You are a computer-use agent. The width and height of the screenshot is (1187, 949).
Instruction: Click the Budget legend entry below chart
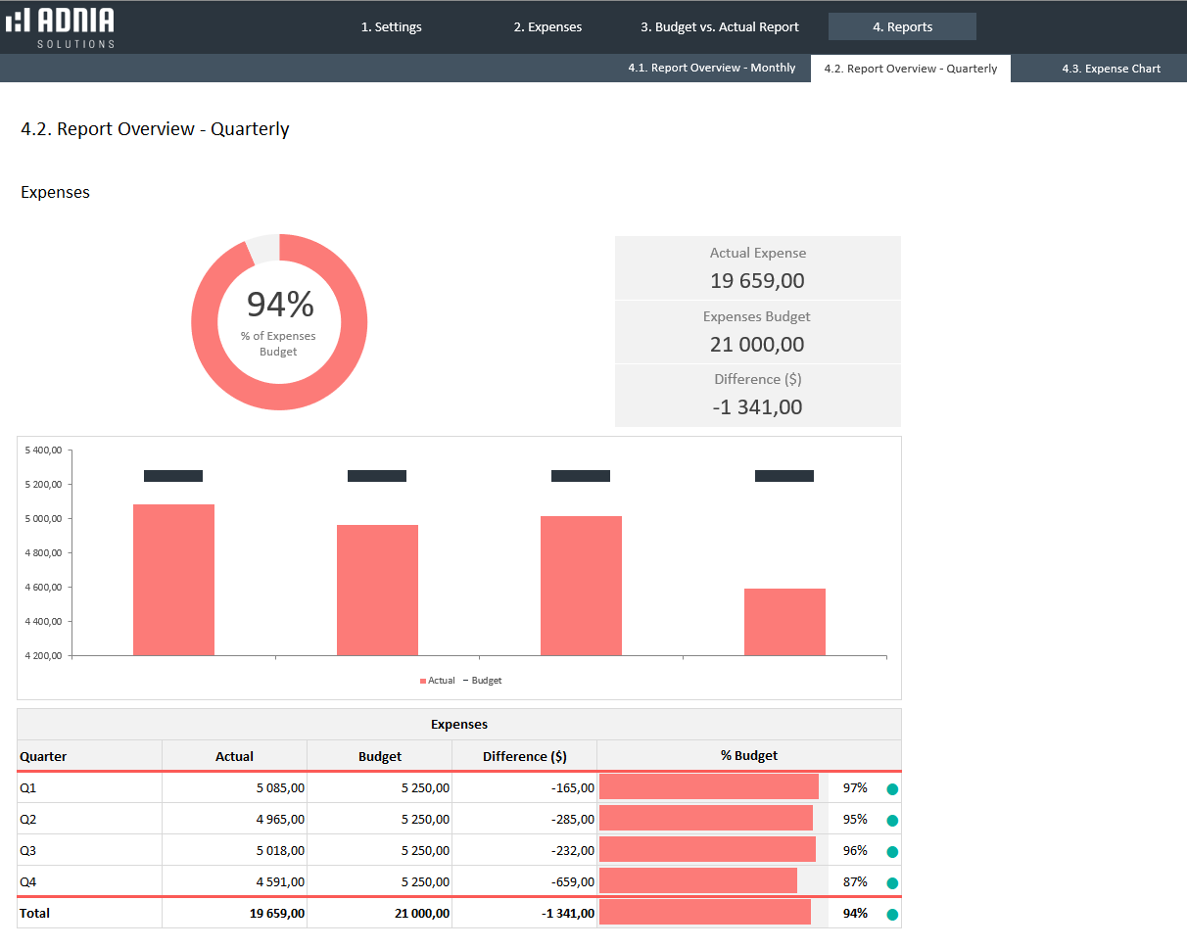[486, 680]
